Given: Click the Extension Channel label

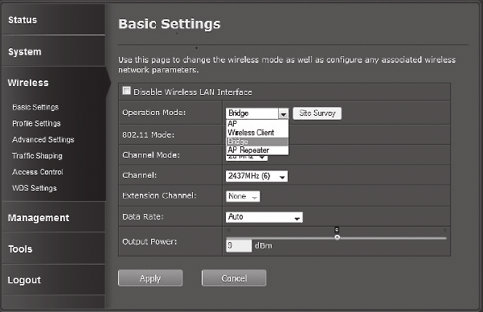Looking at the screenshot, I should point(159,195).
